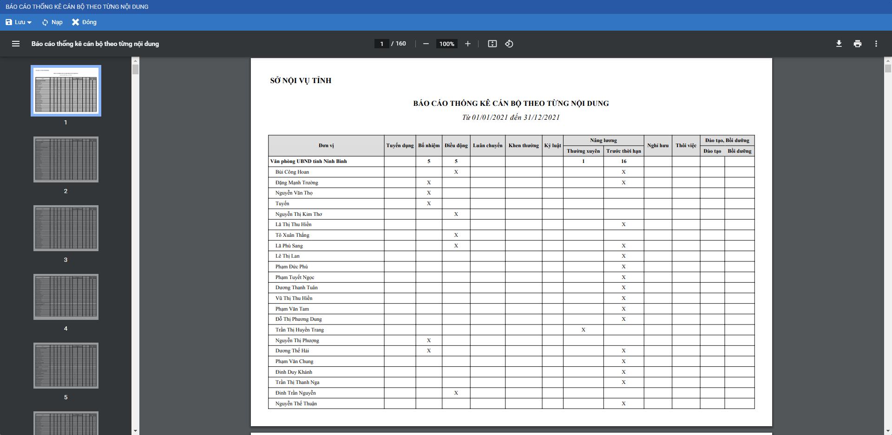This screenshot has width=892, height=435.
Task: Click the document scrollbar down arrow
Action: coord(888,431)
